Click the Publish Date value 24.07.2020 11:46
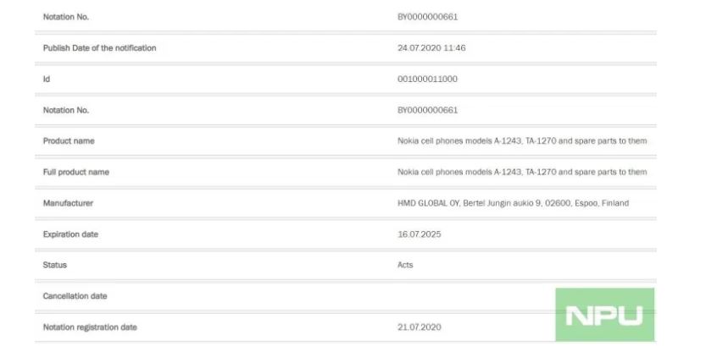The height and width of the screenshot is (346, 706). (431, 48)
